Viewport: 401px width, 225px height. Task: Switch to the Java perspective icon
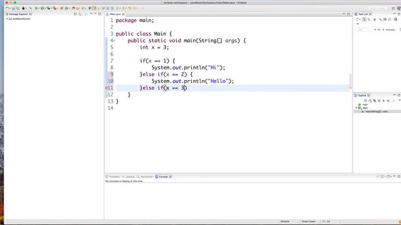[x=399, y=8]
